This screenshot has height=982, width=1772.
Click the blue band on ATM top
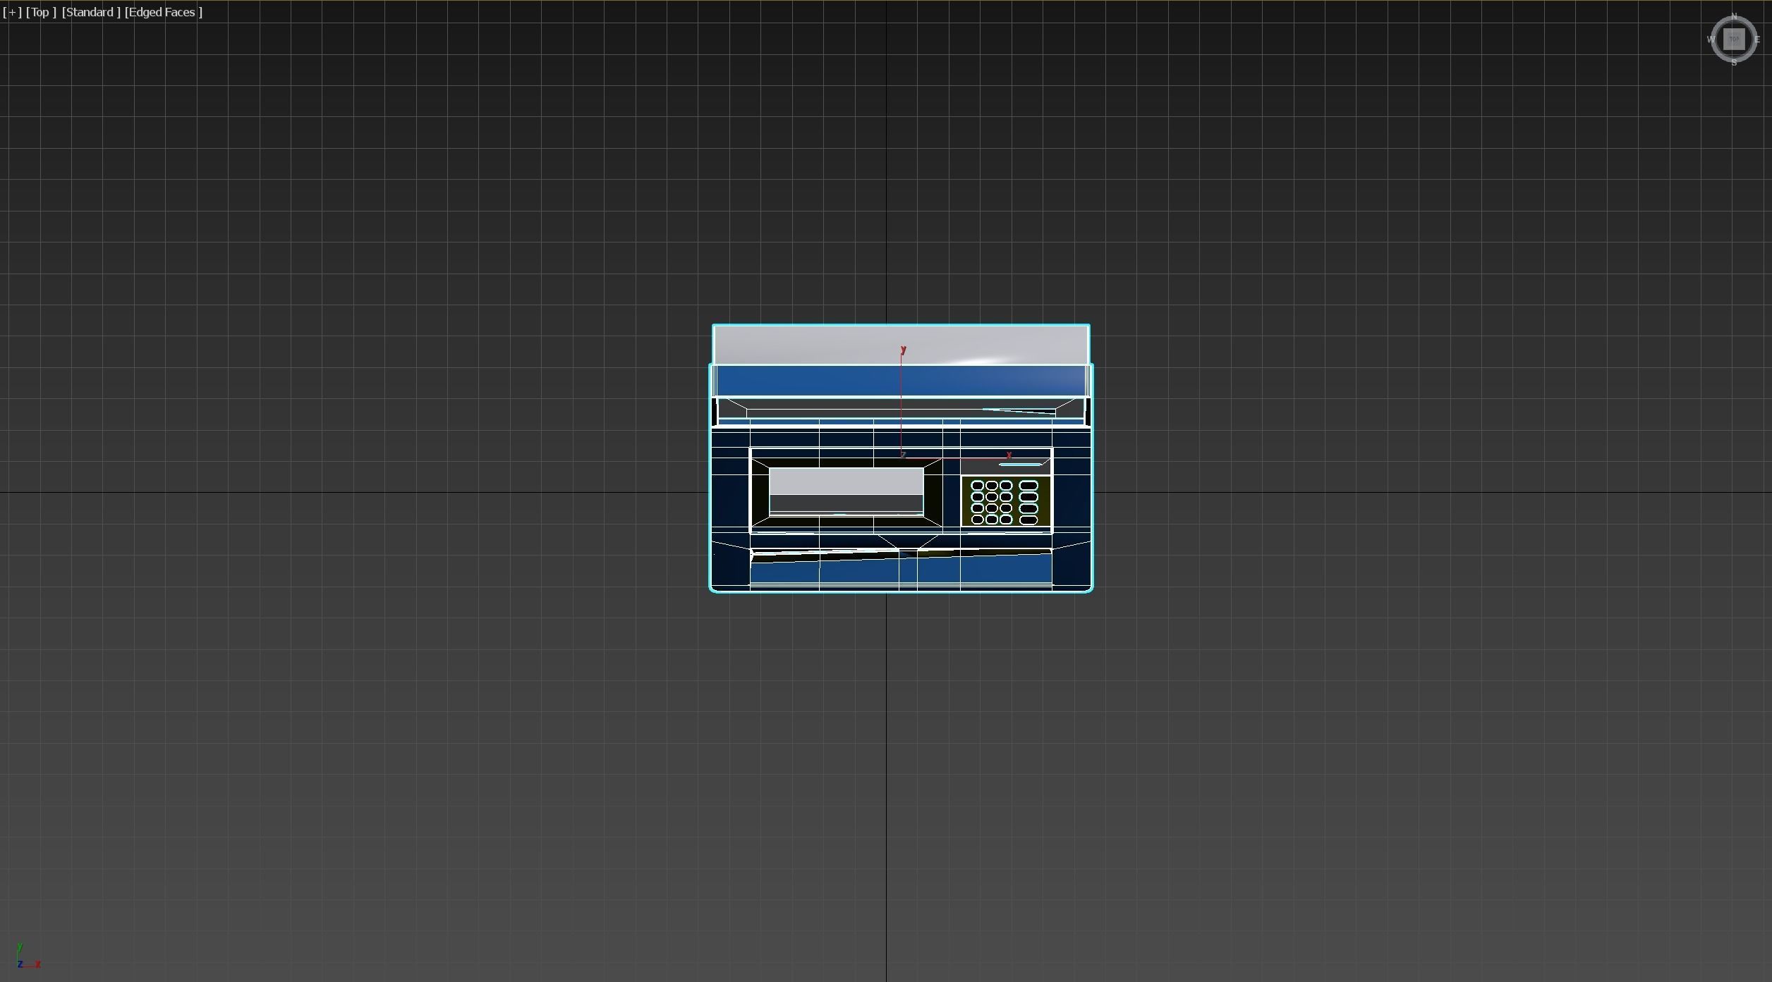[x=901, y=381]
